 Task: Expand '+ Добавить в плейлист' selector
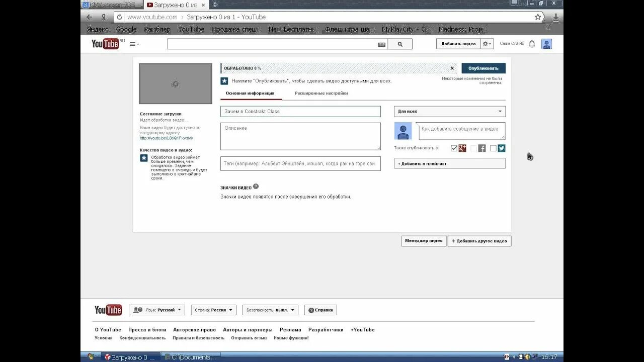(450, 163)
